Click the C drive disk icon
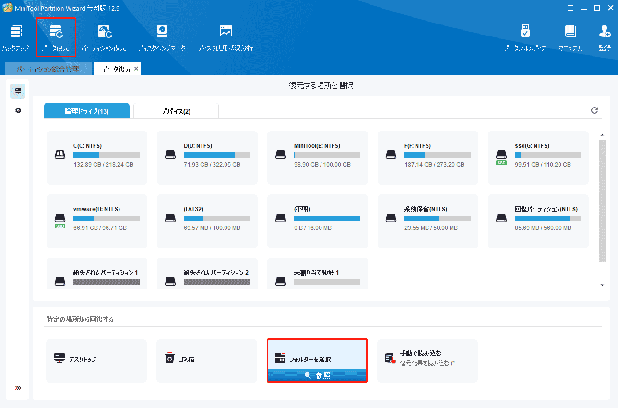Viewport: 618px width, 408px height. click(60, 155)
